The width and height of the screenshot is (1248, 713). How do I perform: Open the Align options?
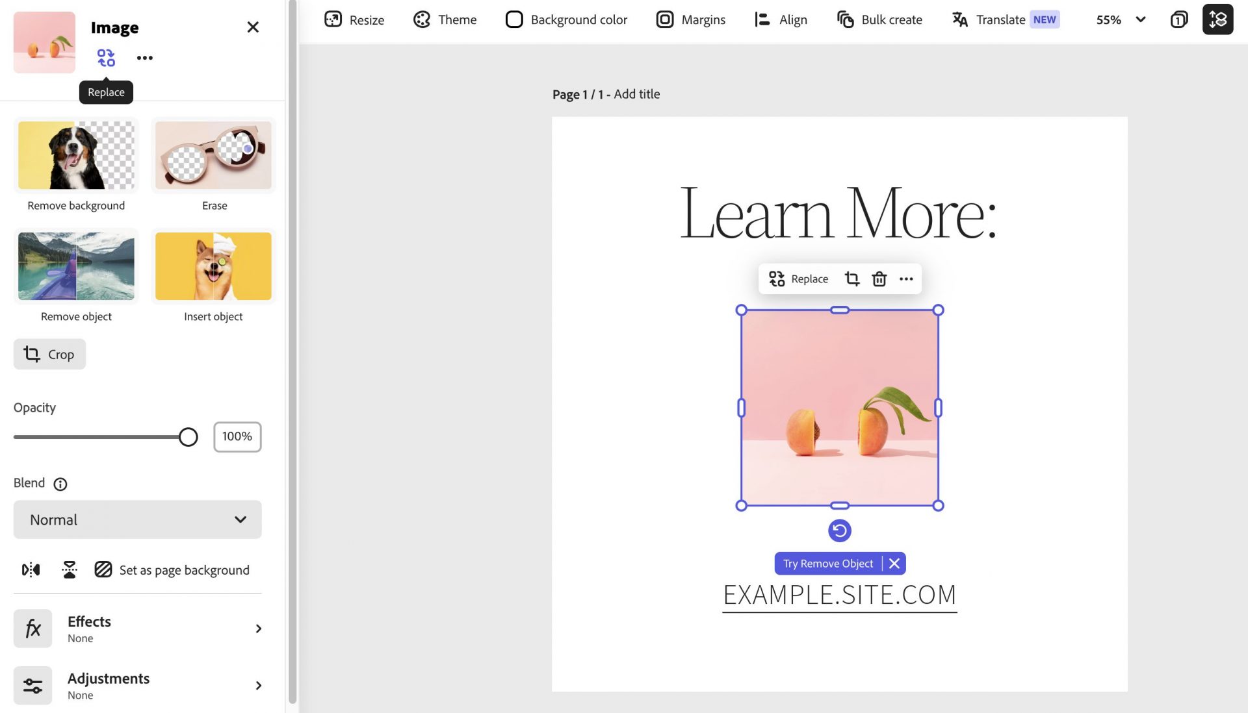[x=780, y=19]
